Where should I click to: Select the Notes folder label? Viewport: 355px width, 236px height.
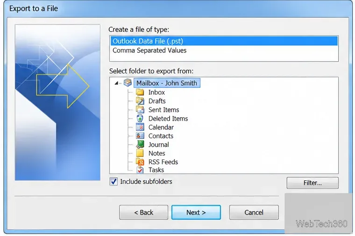coord(156,153)
